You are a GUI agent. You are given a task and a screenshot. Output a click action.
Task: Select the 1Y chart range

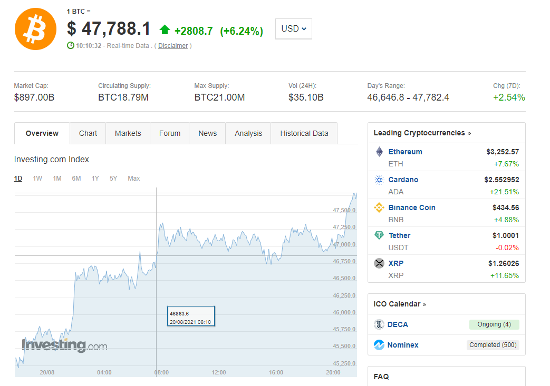tap(95, 179)
